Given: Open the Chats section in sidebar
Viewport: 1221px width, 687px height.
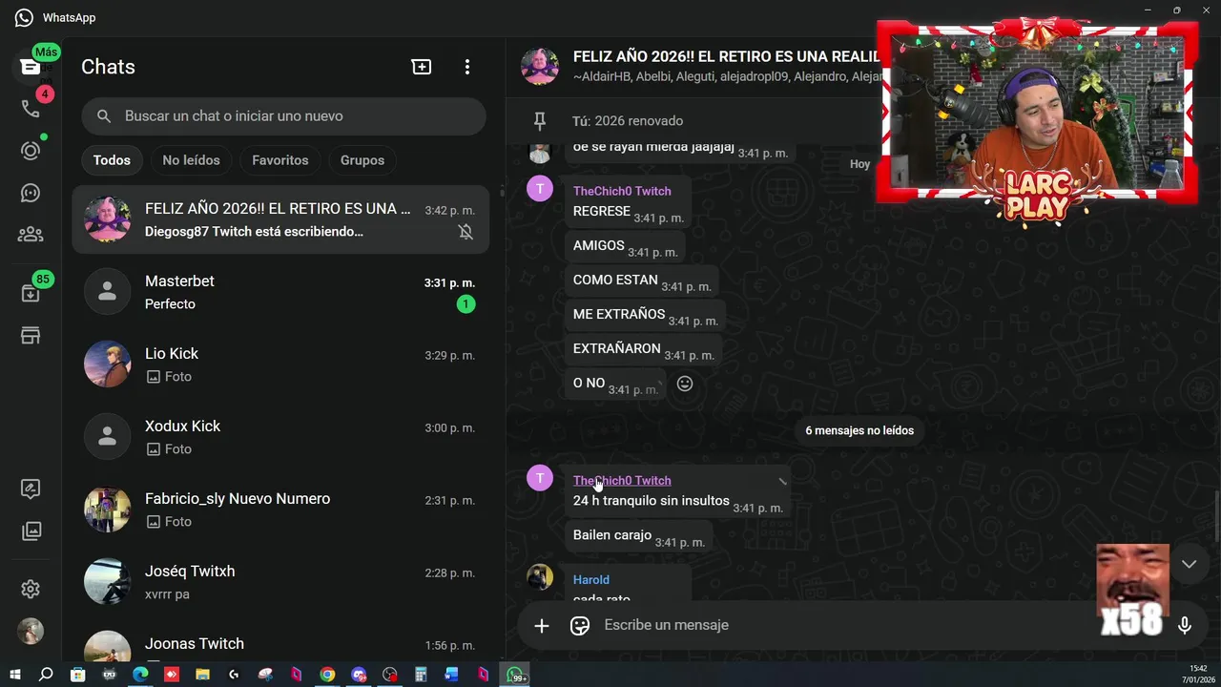Looking at the screenshot, I should [31, 67].
